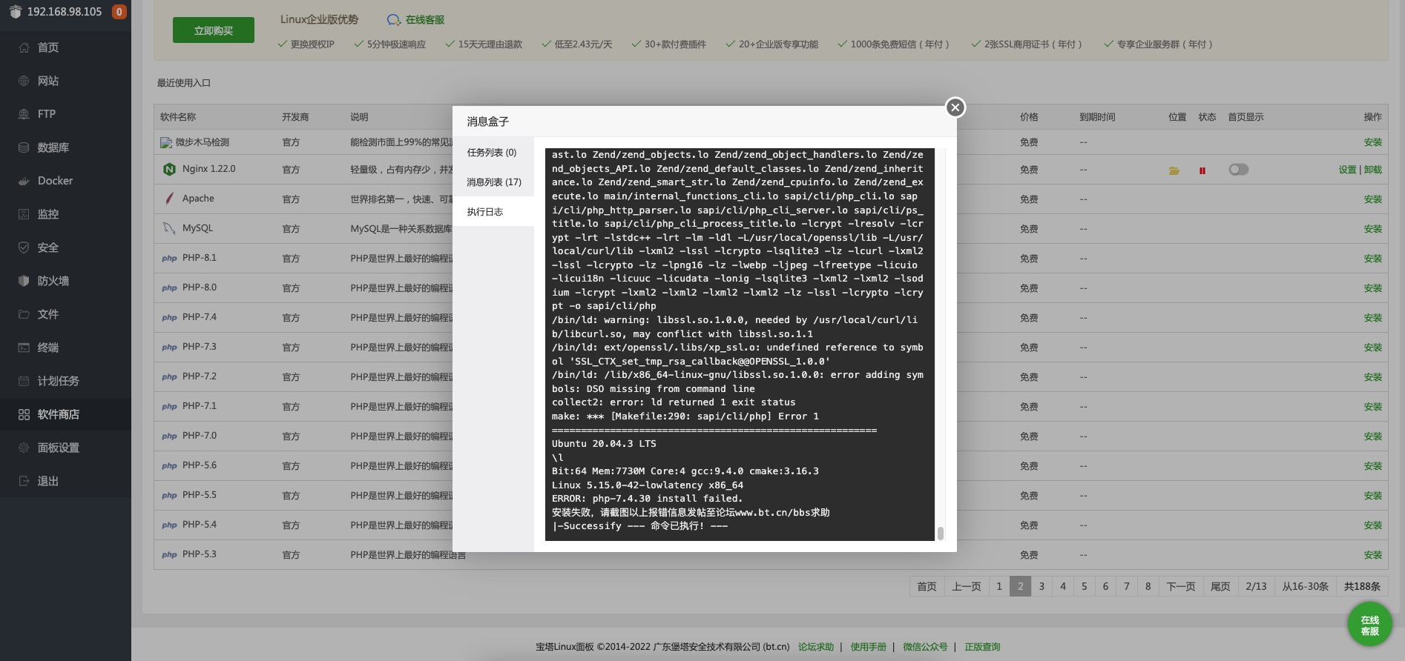Click the panel shield logo icon
Screen dimensions: 1405x661
(16, 12)
